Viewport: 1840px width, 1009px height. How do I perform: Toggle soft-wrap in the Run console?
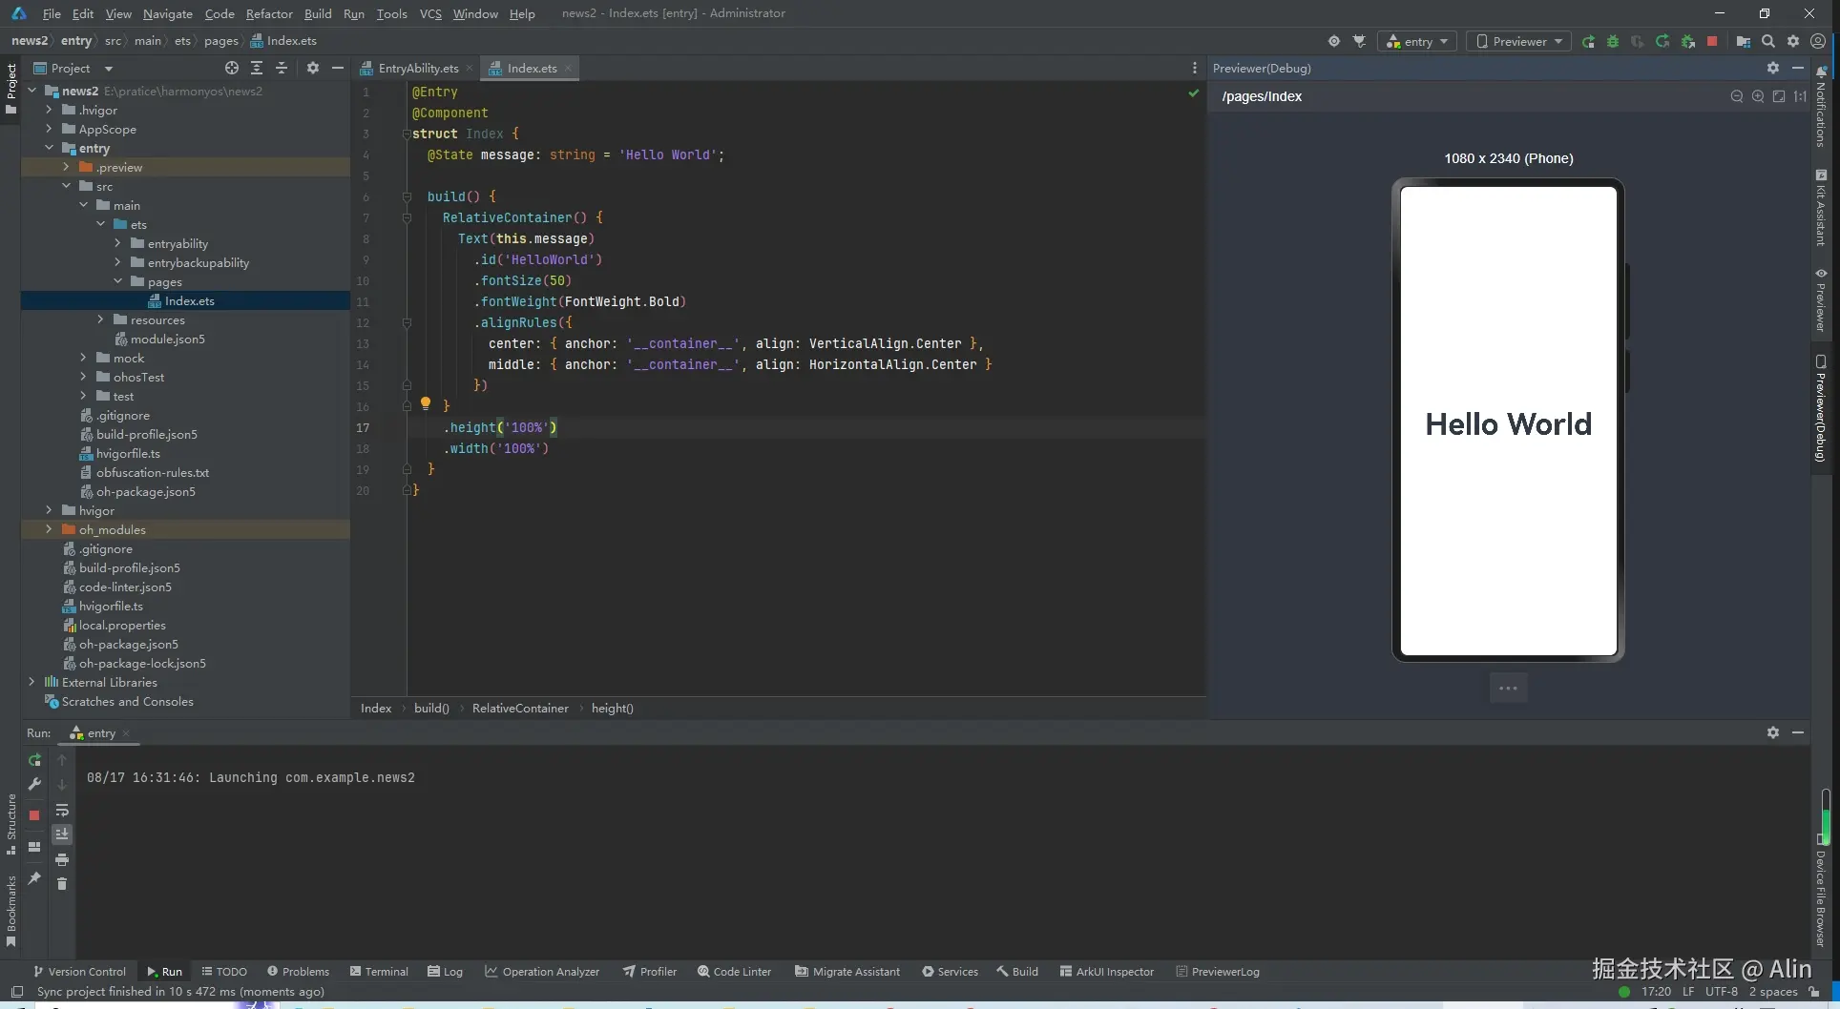coord(62,810)
